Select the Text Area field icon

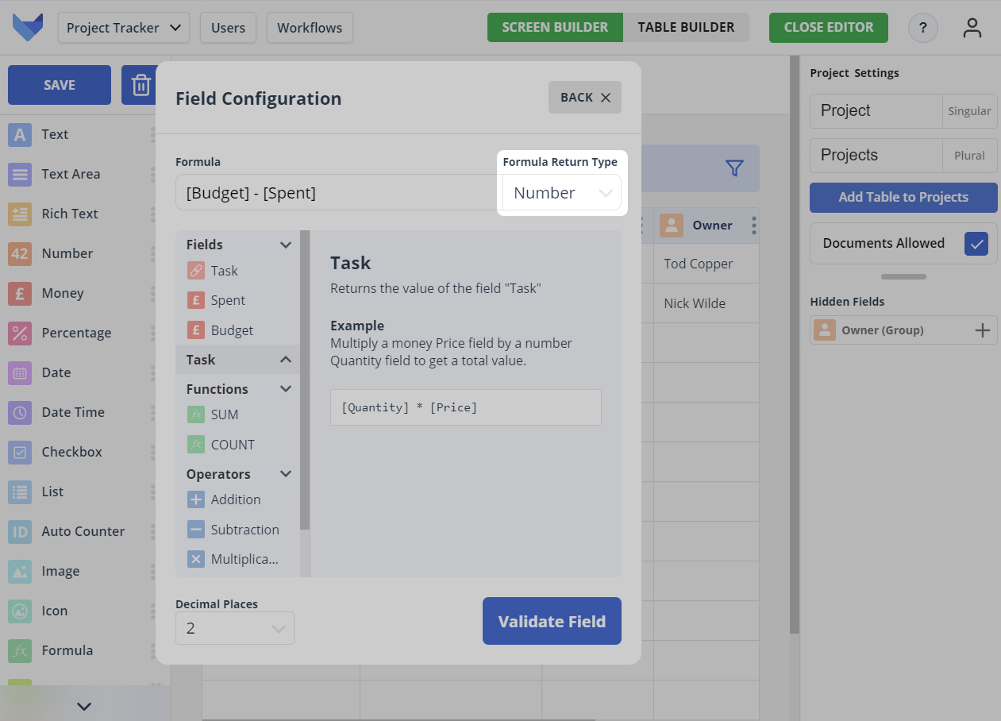point(20,174)
